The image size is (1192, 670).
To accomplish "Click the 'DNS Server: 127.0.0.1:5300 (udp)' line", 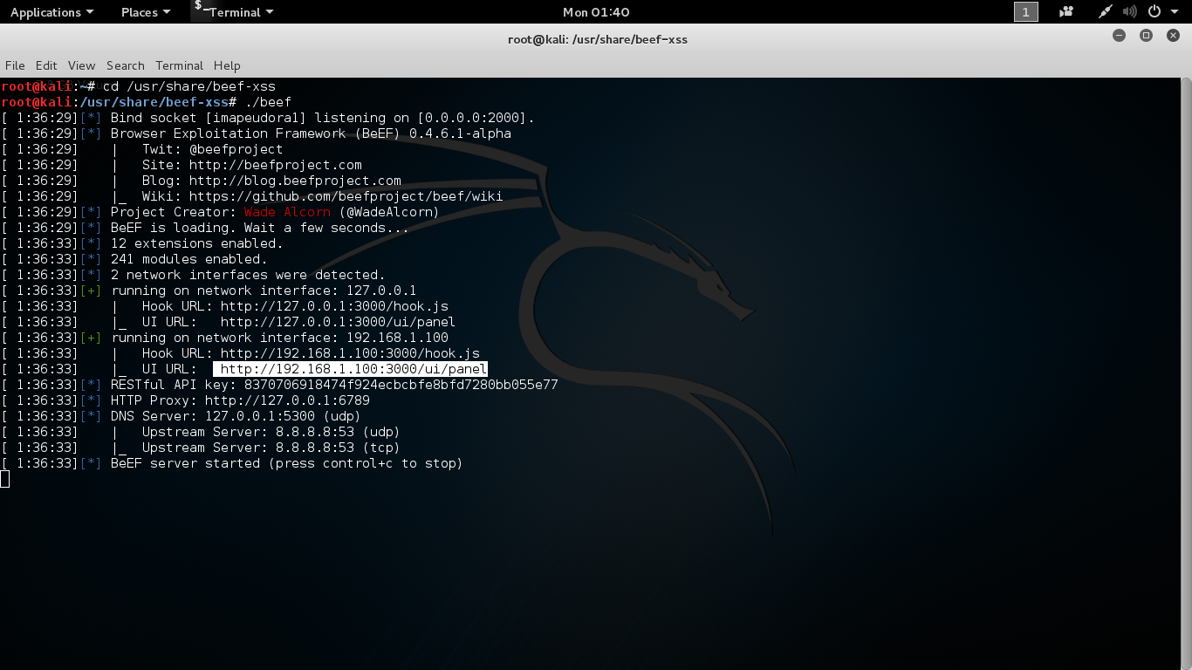I will (236, 416).
